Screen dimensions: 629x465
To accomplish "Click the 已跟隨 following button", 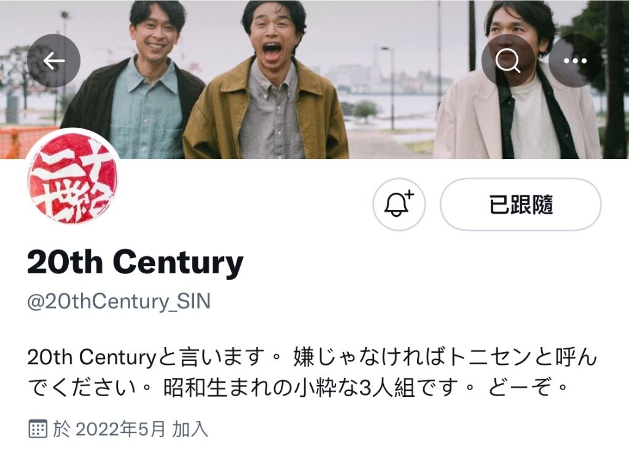I will [521, 204].
